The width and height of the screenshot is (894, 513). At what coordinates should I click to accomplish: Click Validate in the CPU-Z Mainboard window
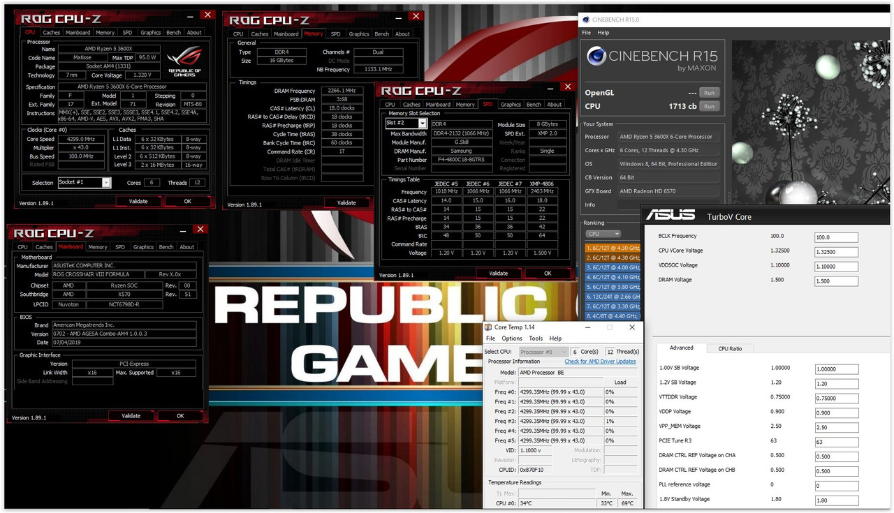tap(131, 415)
